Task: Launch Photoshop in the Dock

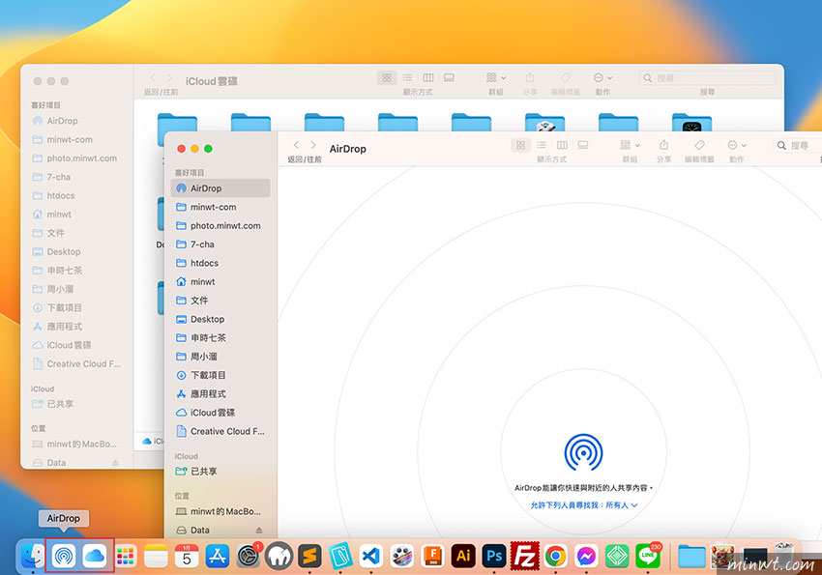Action: (494, 556)
